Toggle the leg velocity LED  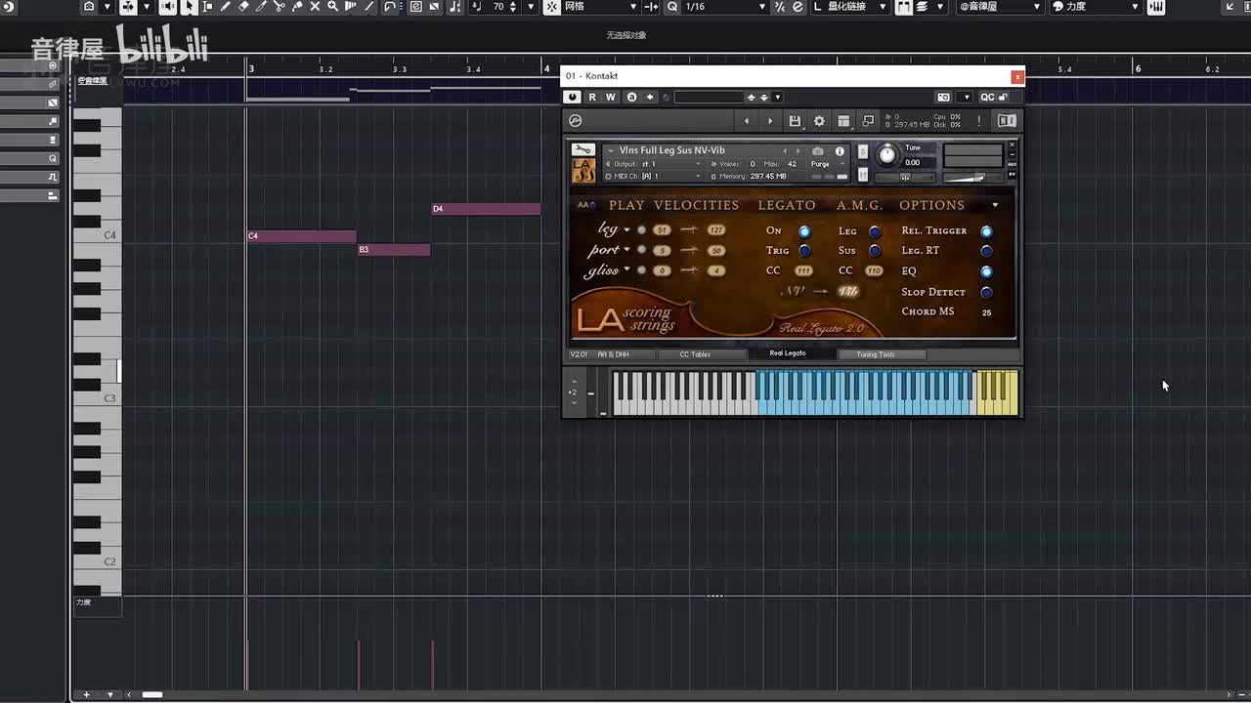click(641, 230)
